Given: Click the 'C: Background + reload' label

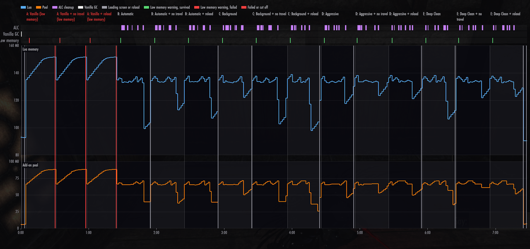Looking at the screenshot, I should 303,14.
